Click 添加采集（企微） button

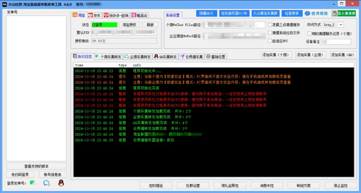(311, 55)
